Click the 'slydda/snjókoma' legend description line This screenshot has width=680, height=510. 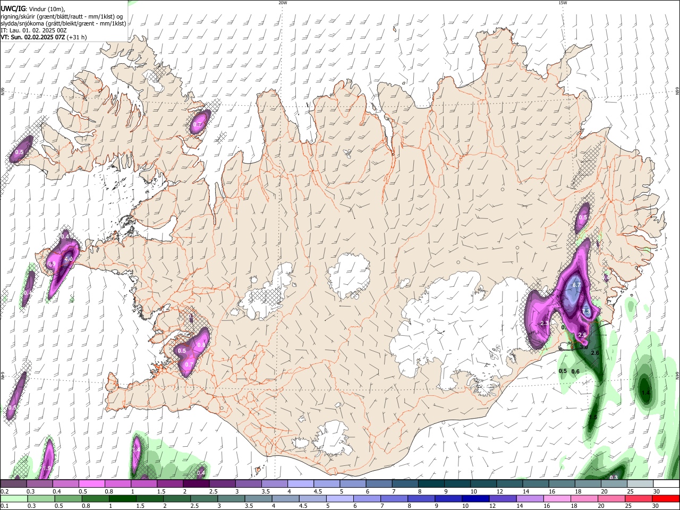tap(63, 23)
